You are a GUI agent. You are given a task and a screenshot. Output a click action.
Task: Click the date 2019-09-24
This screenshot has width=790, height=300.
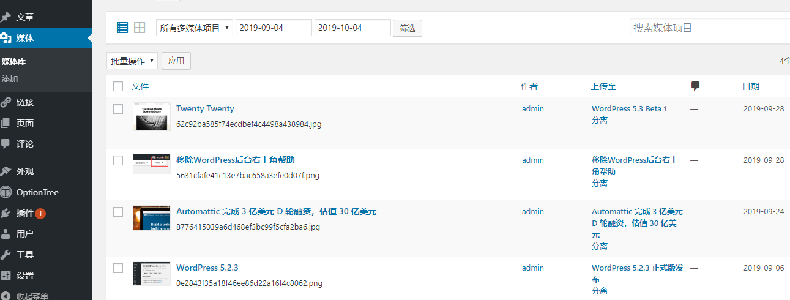click(764, 211)
